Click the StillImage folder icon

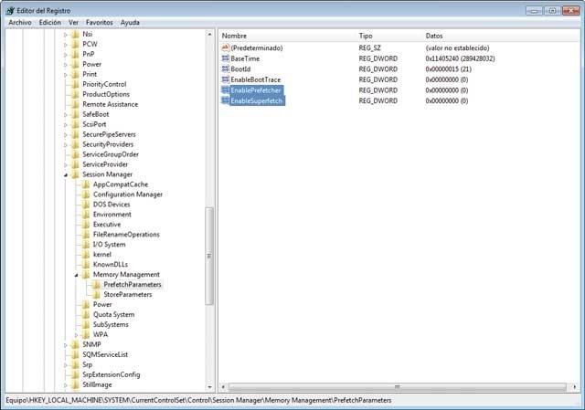(x=75, y=385)
